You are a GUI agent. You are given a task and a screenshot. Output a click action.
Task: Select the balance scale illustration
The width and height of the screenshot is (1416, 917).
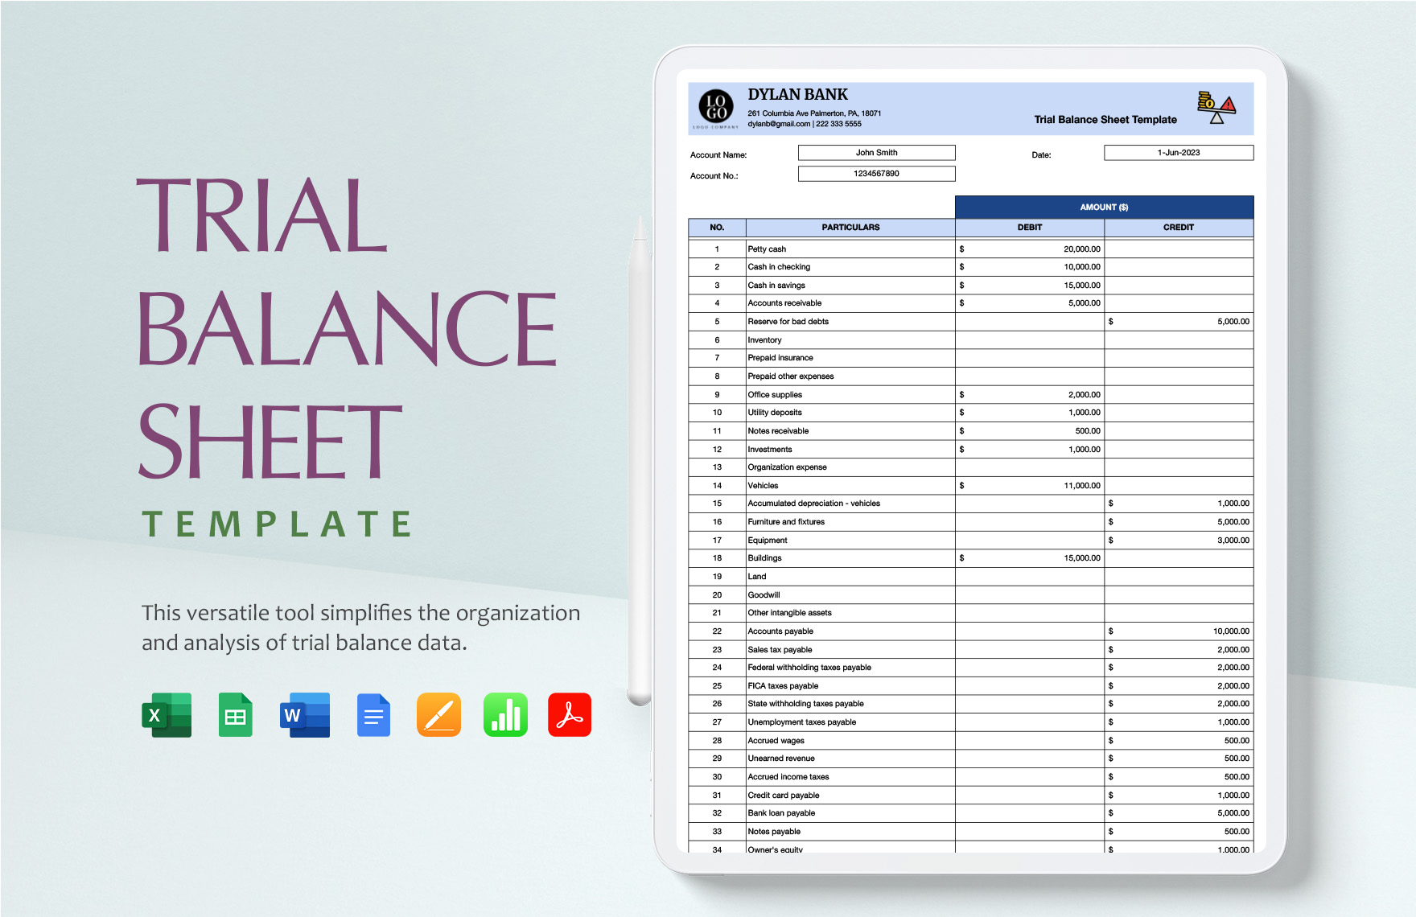(1216, 107)
